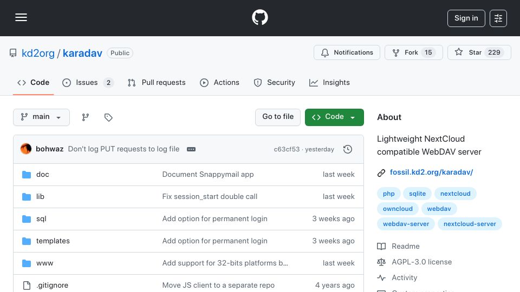Open the Actions tab
520x292 pixels.
tap(219, 82)
